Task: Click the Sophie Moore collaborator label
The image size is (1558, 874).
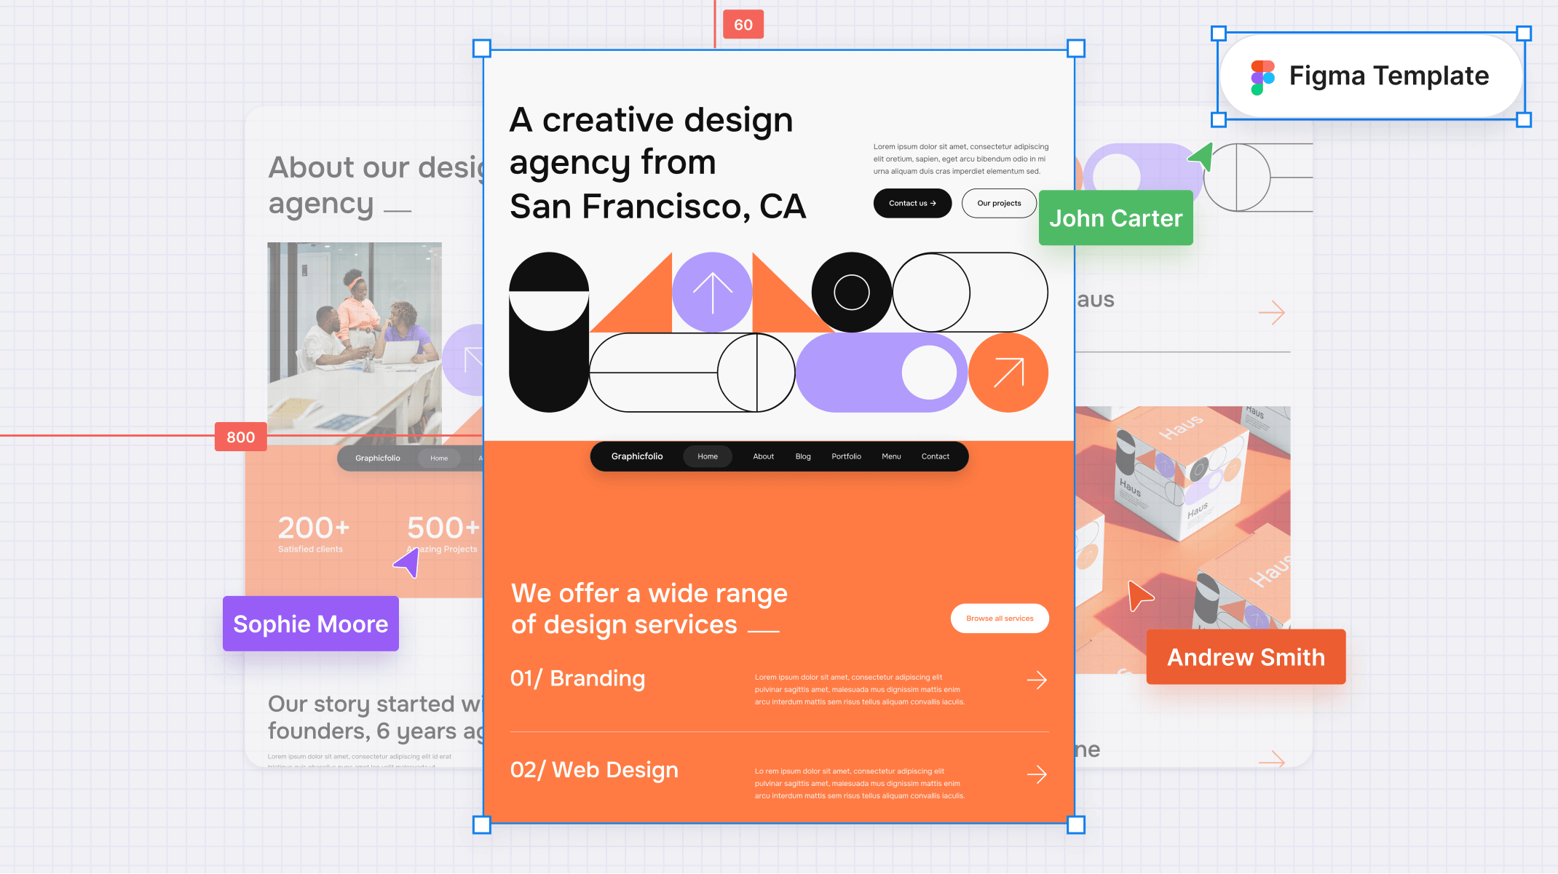Action: click(310, 623)
